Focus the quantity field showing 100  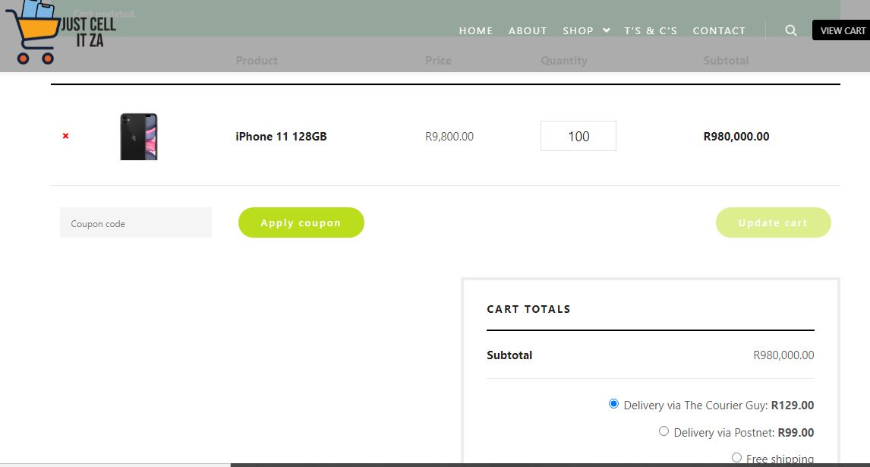578,137
